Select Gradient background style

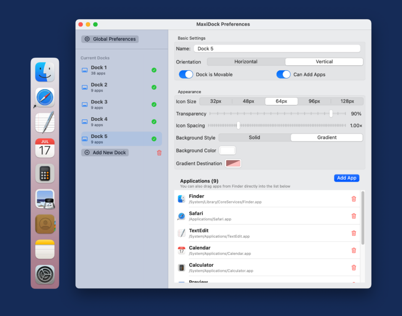tap(327, 137)
